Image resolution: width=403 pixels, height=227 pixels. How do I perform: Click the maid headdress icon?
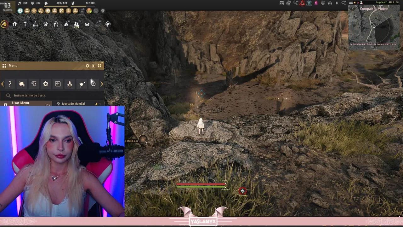(x=56, y=24)
